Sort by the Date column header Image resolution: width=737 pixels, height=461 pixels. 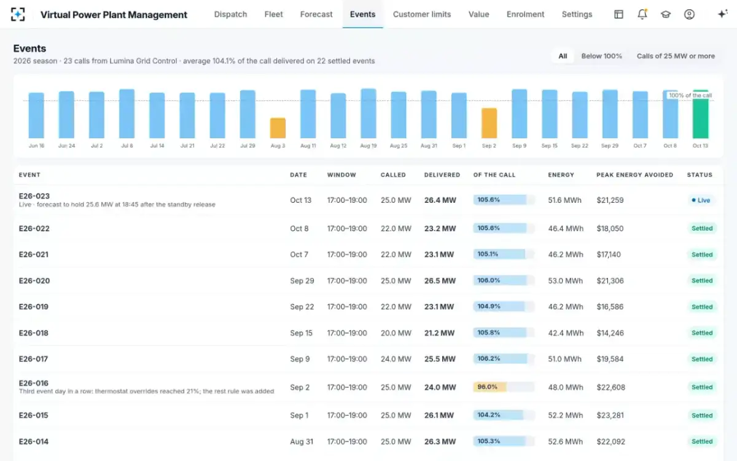pos(298,175)
